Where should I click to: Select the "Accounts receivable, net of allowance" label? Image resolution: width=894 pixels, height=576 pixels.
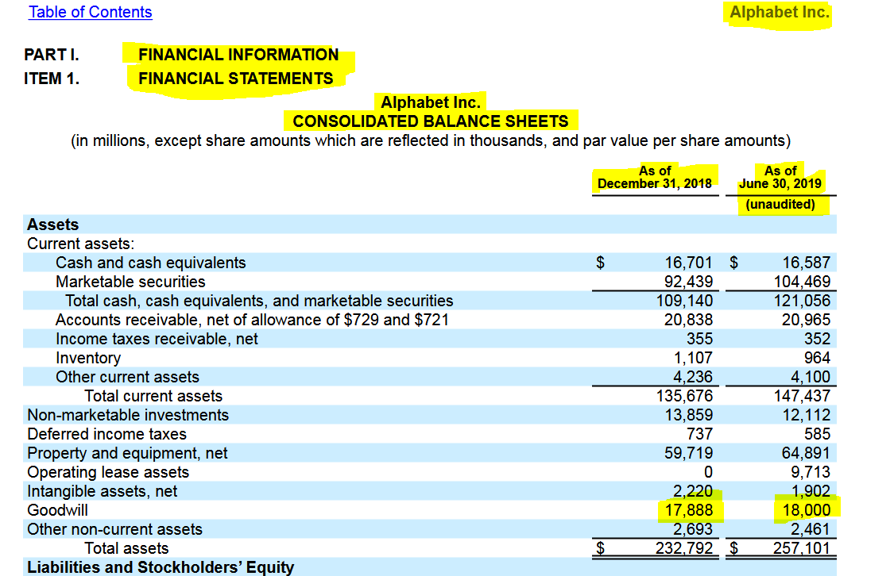point(252,320)
